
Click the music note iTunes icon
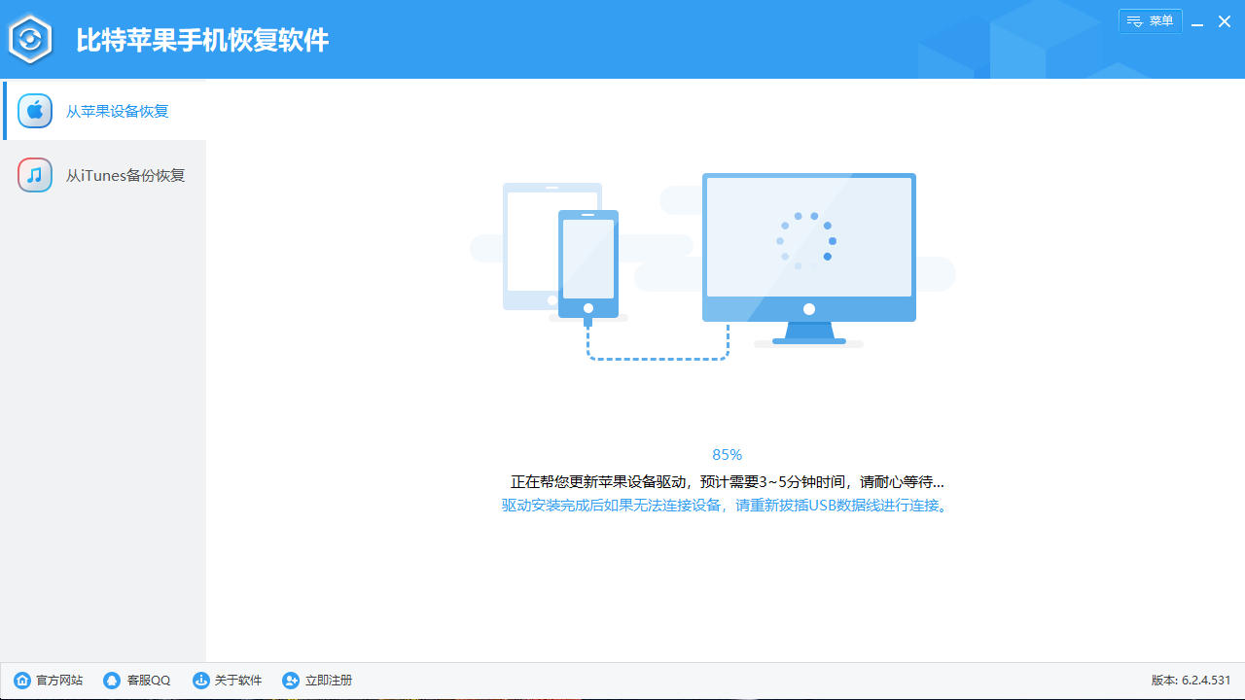coord(35,175)
